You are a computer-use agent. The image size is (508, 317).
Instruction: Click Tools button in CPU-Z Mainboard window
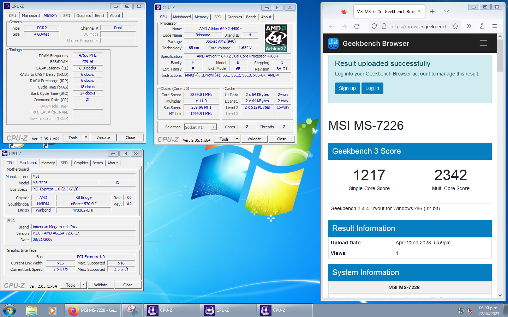tap(71, 285)
